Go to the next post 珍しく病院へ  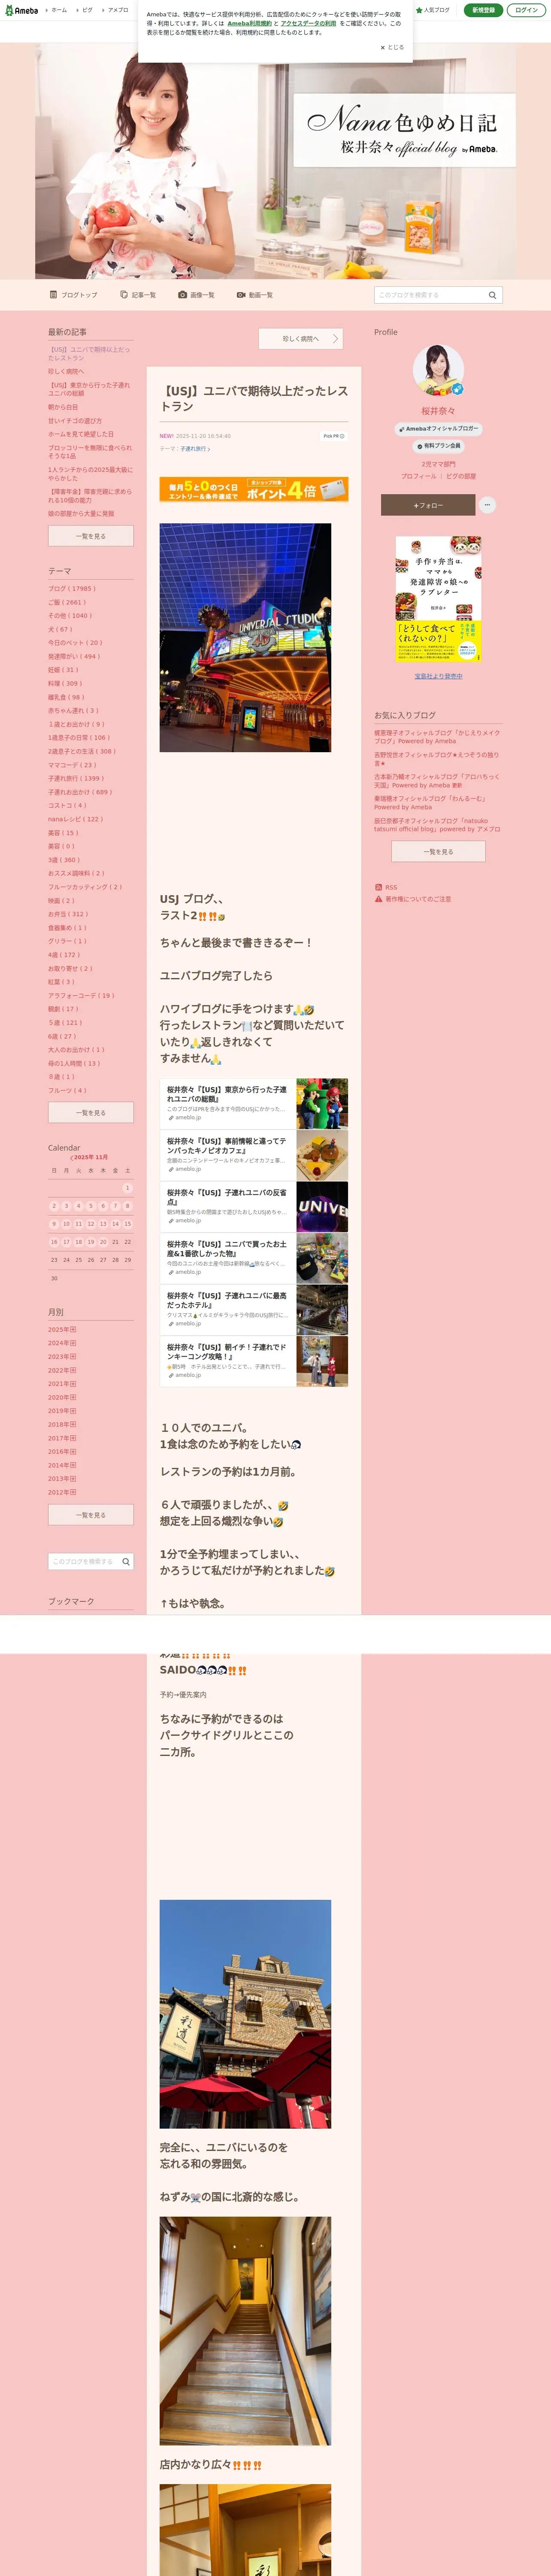[301, 339]
